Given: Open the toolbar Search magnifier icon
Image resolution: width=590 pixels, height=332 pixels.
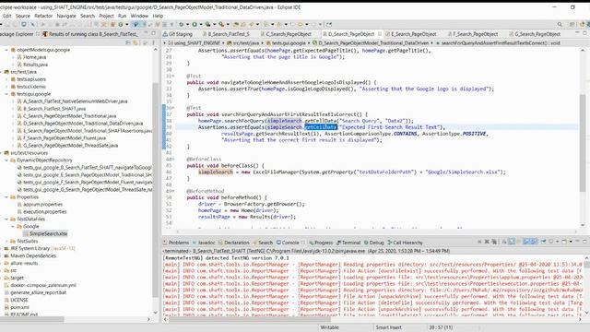Looking at the screenshot, I should (560, 24).
